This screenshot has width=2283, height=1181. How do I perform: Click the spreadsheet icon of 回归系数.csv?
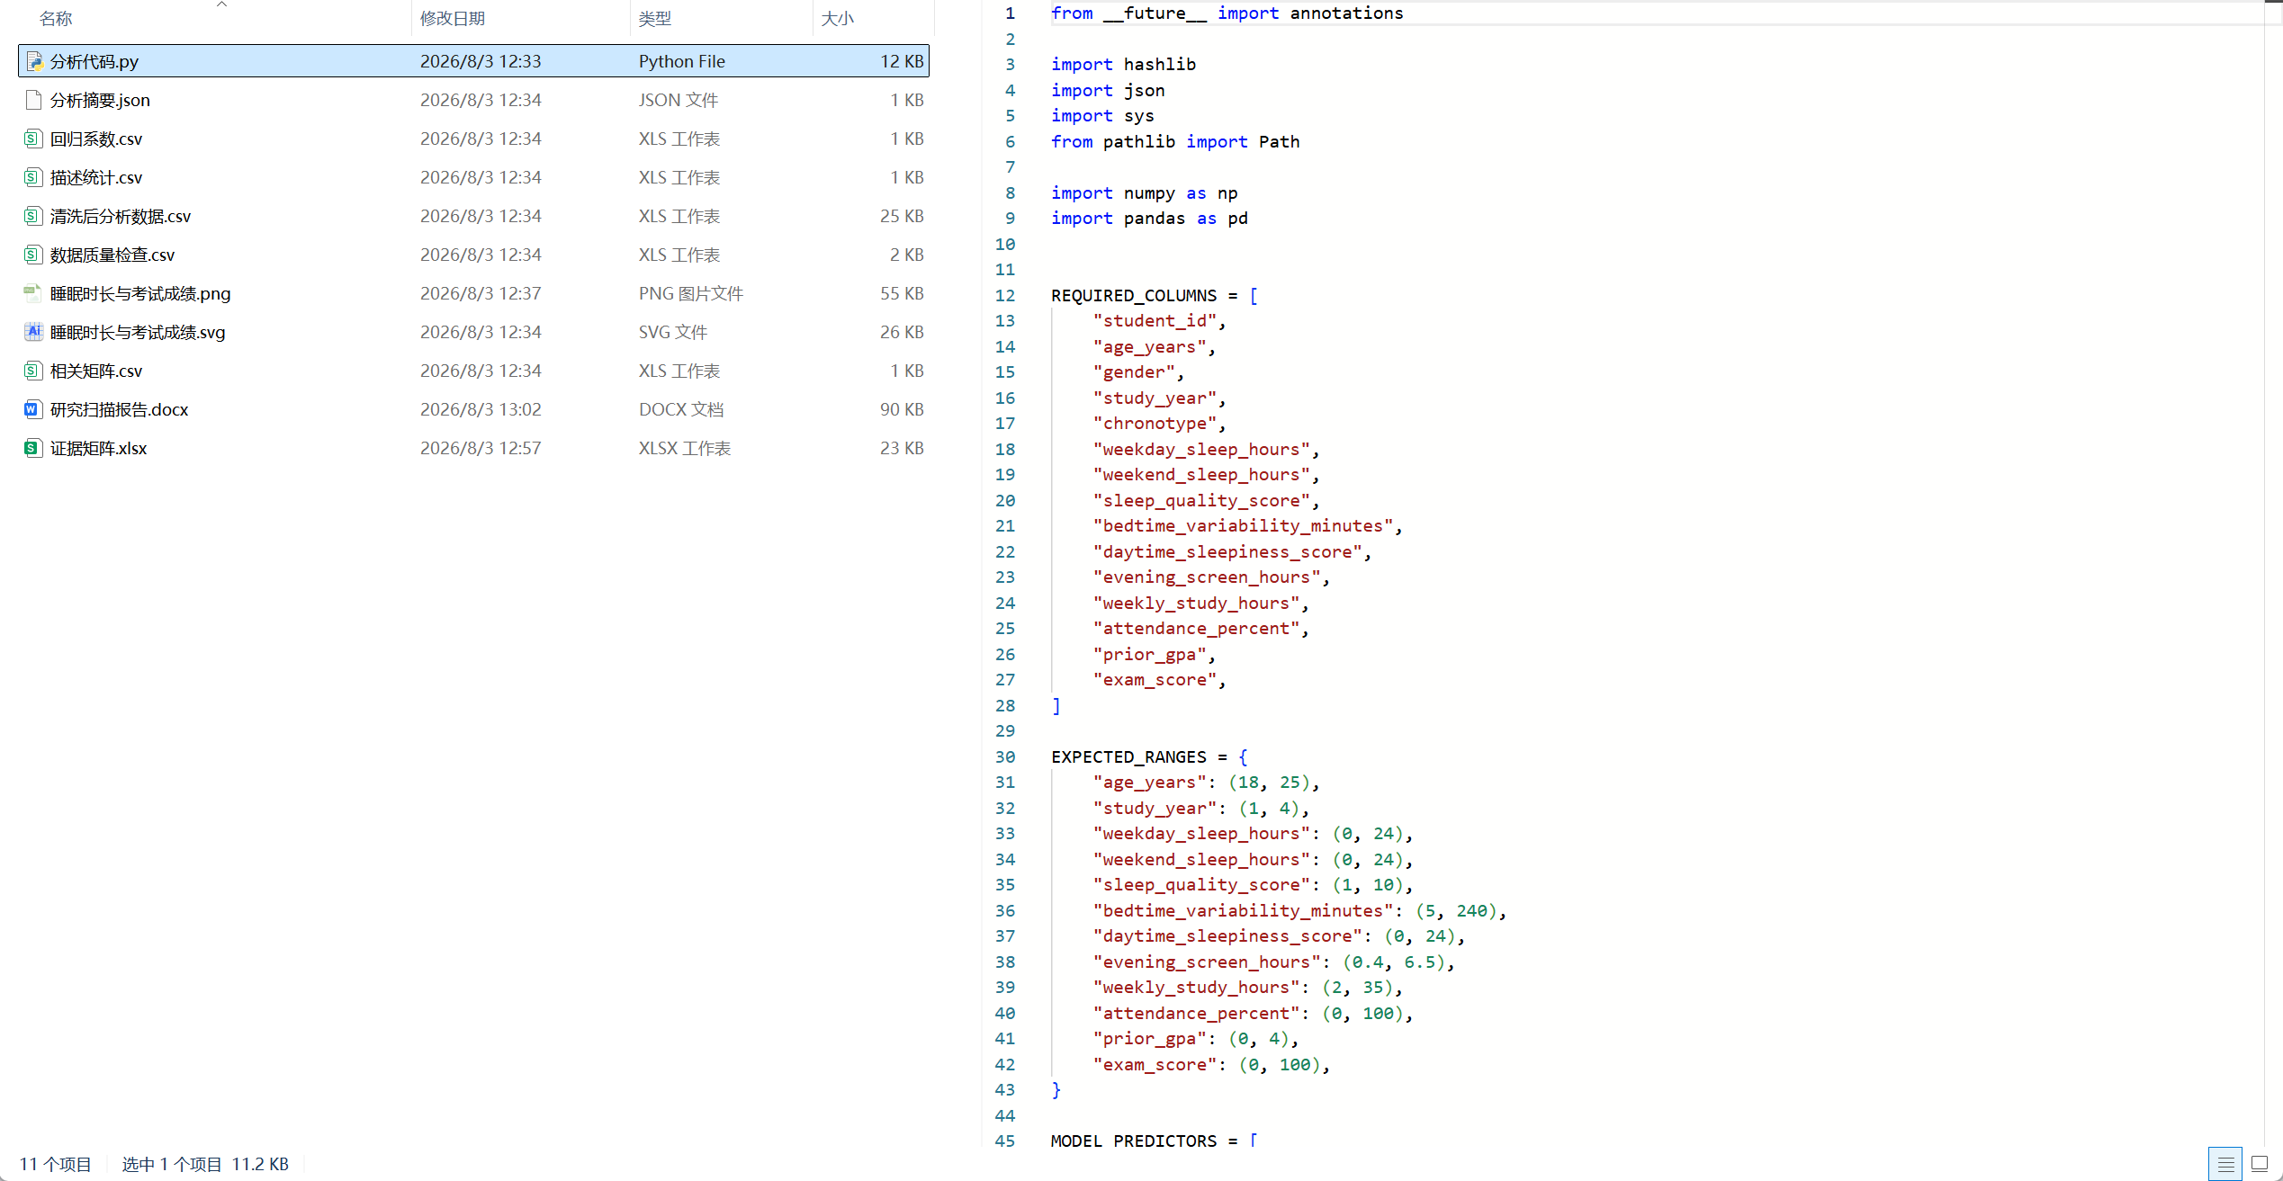33,139
